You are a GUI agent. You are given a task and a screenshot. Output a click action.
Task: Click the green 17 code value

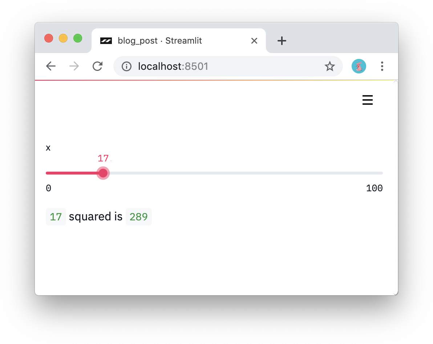pyautogui.click(x=56, y=216)
